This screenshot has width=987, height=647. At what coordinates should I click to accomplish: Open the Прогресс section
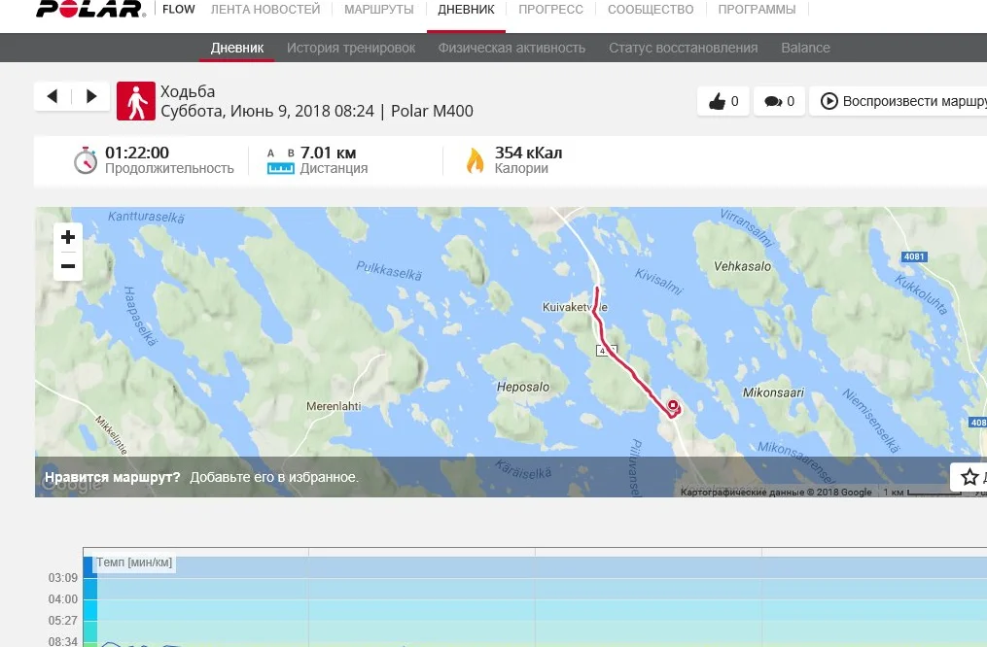click(x=550, y=10)
